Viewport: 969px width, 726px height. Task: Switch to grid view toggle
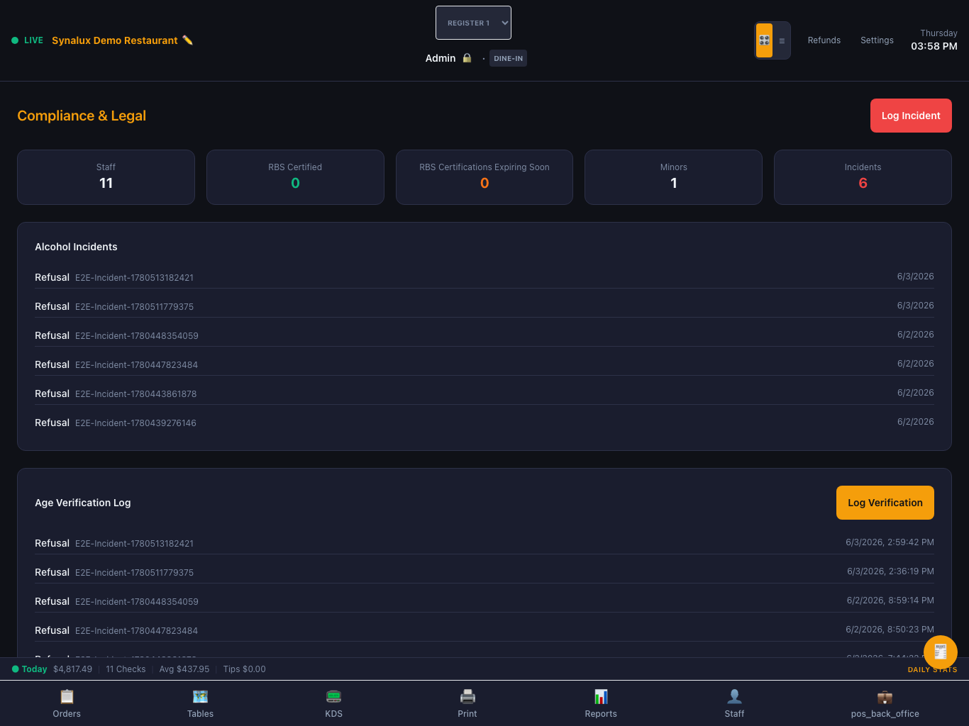764,40
